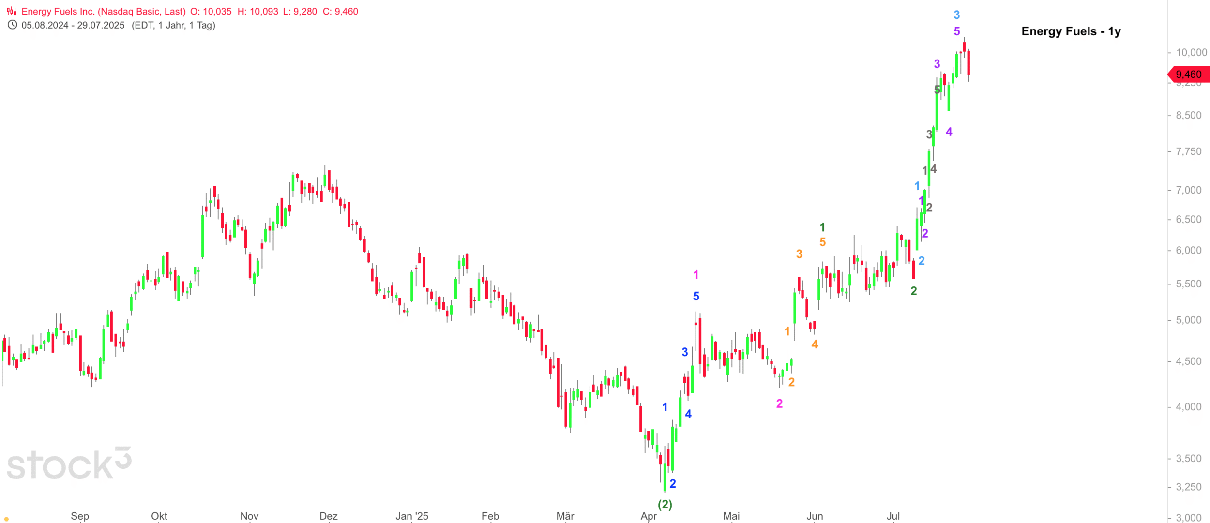Select the orange 5 wave label
The height and width of the screenshot is (523, 1210).
822,242
